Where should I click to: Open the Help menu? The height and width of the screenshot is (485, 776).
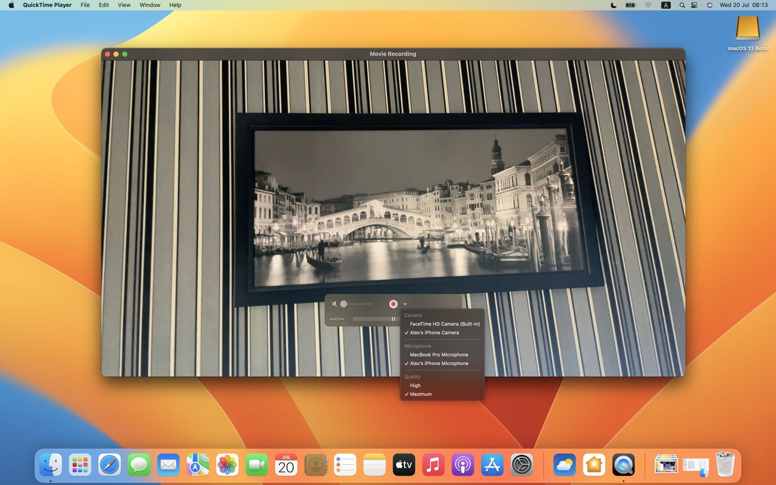tap(175, 5)
